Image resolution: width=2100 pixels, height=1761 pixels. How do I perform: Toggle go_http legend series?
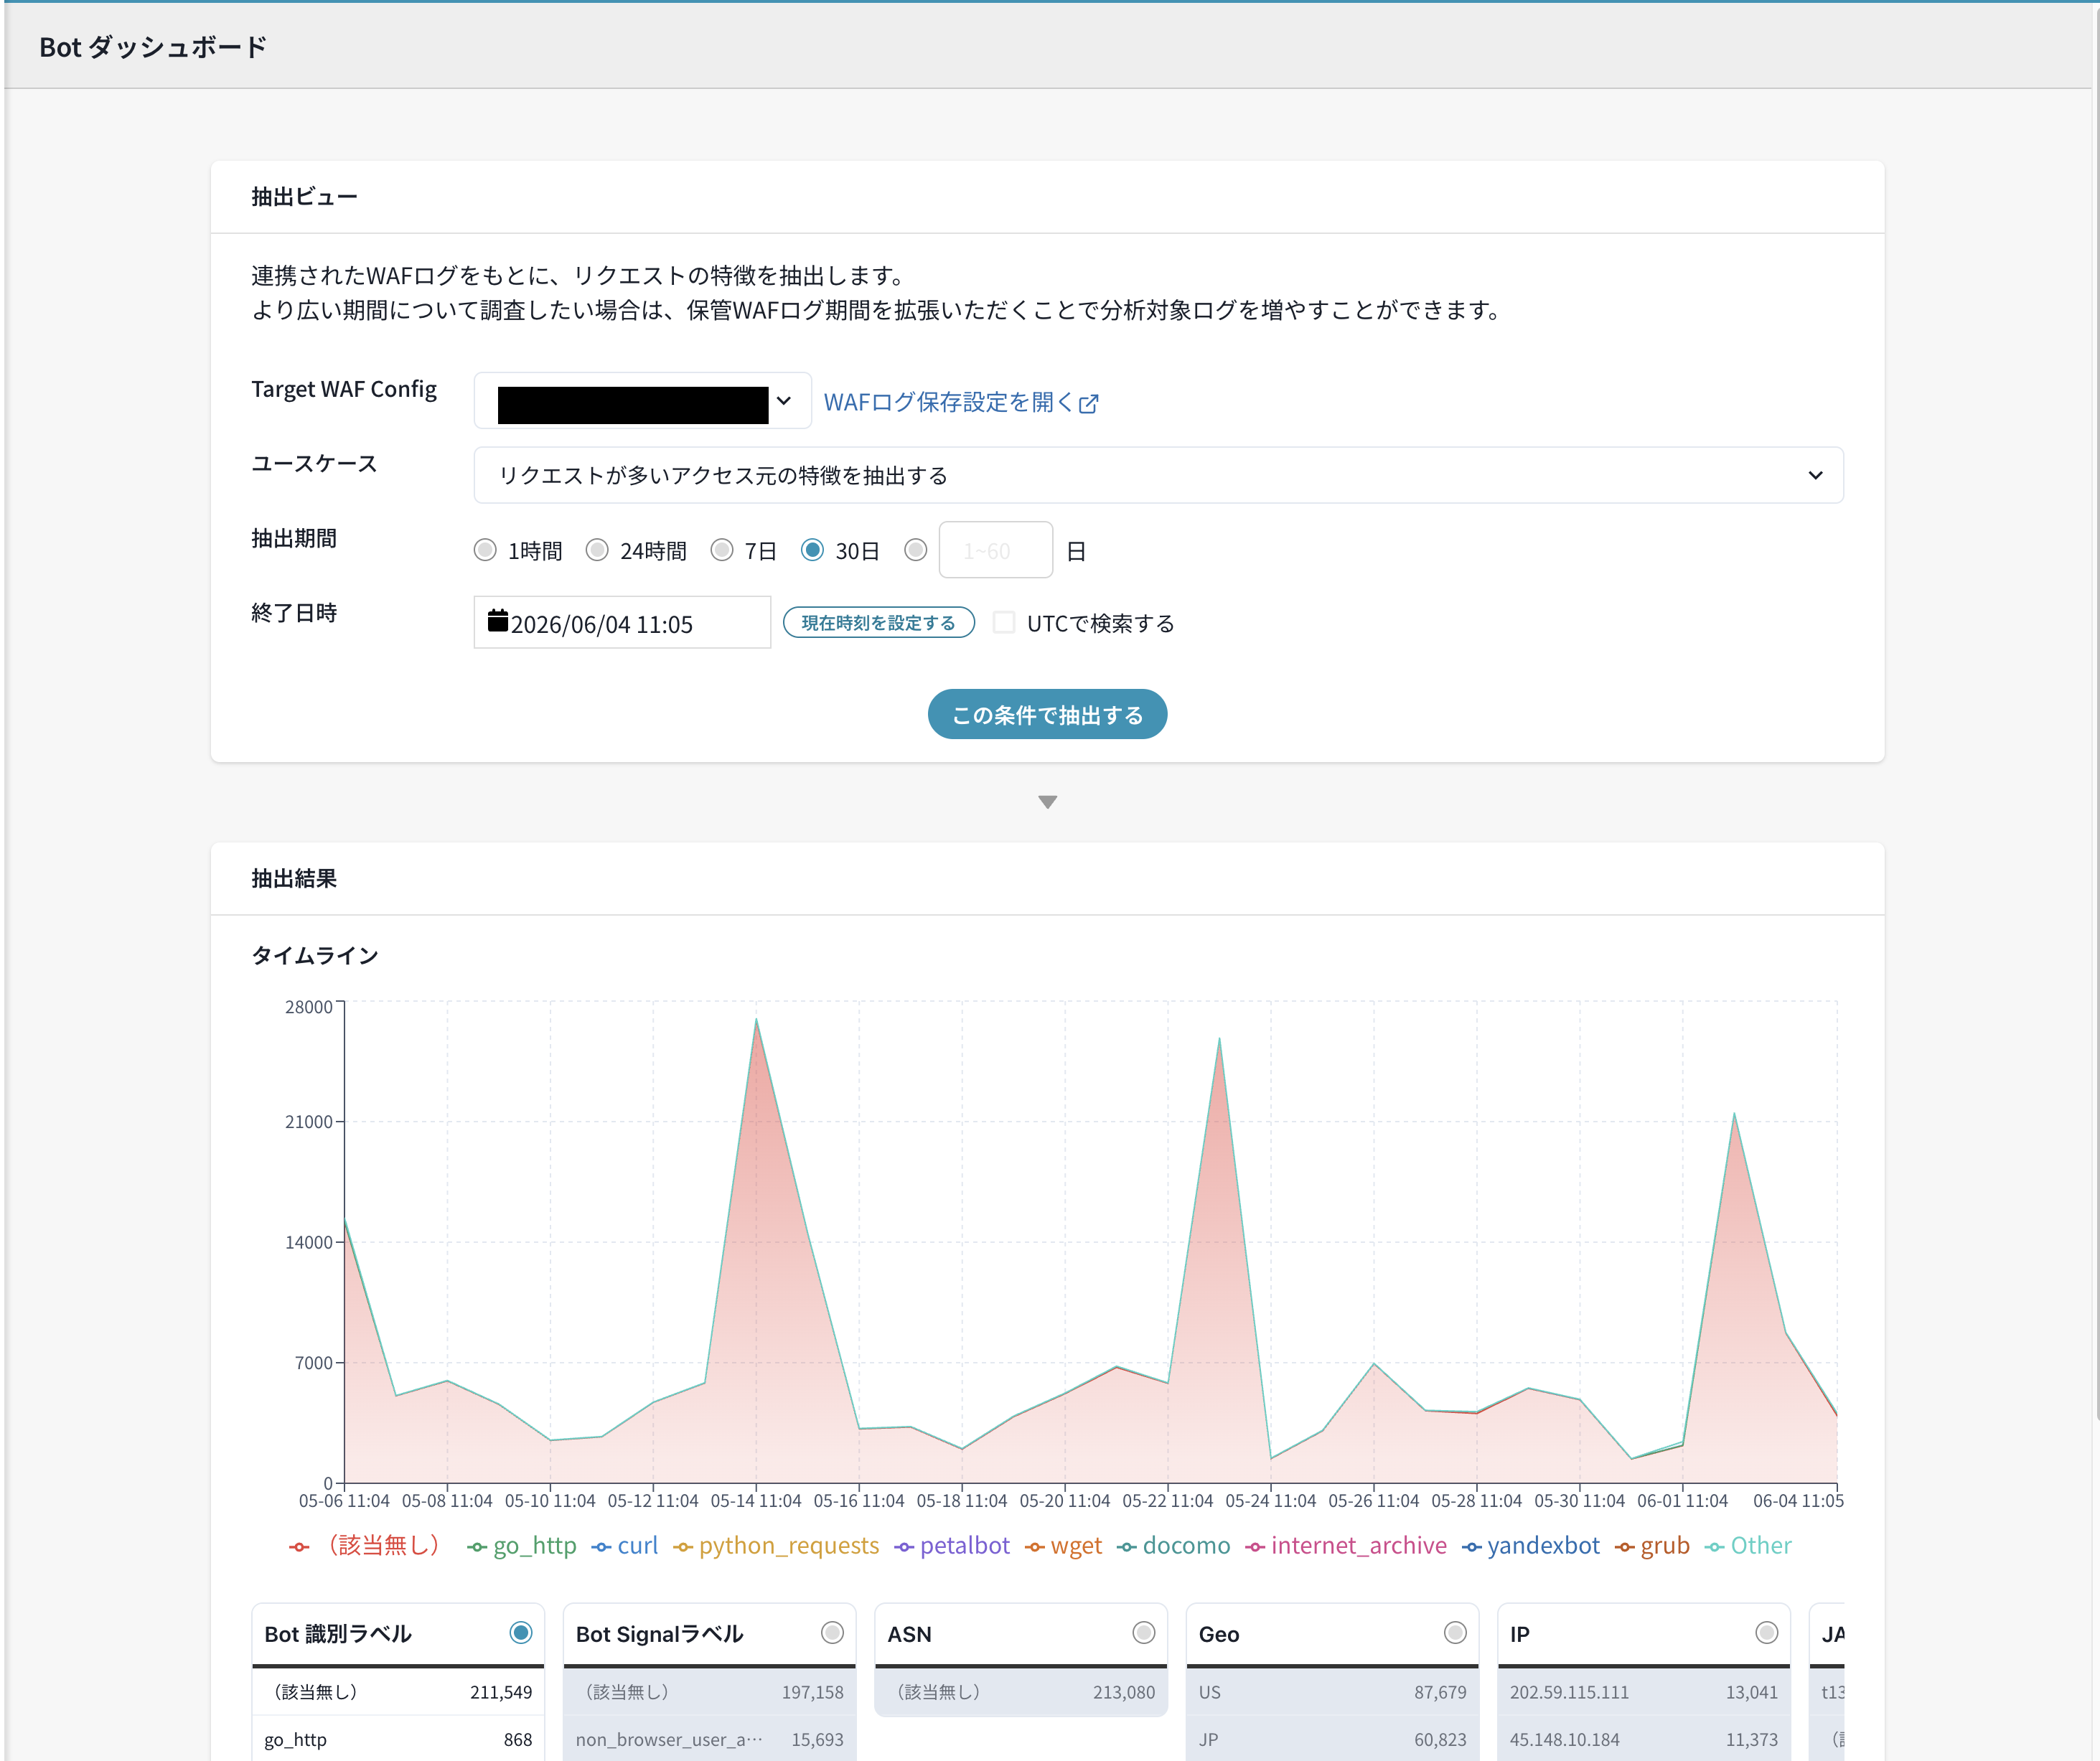(522, 1546)
